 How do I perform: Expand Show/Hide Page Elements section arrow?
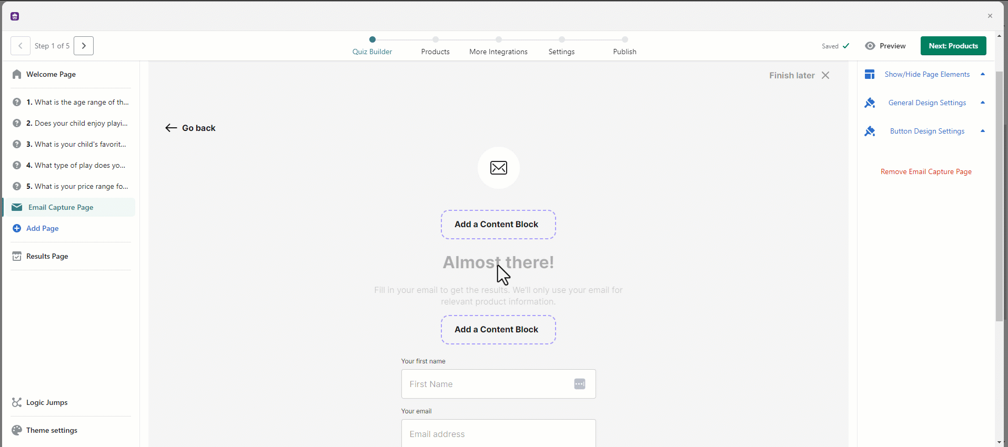(983, 74)
